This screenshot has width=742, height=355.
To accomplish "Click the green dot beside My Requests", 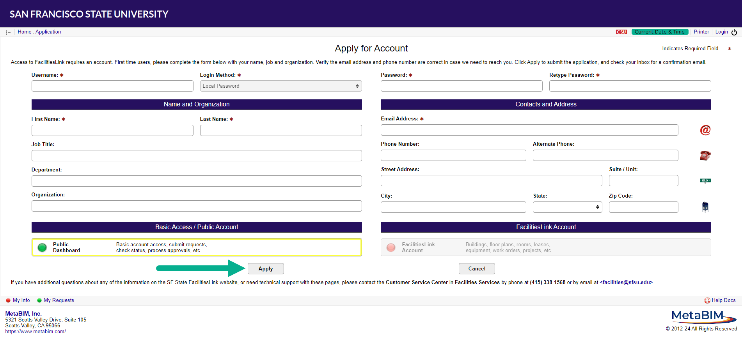I will (x=39, y=300).
